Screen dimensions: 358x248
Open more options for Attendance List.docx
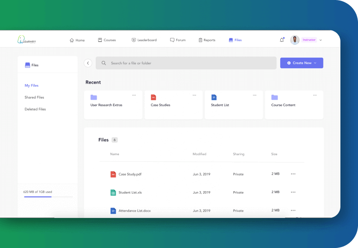293,211
